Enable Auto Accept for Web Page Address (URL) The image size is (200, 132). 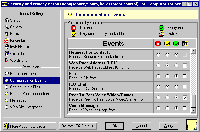[185, 65]
